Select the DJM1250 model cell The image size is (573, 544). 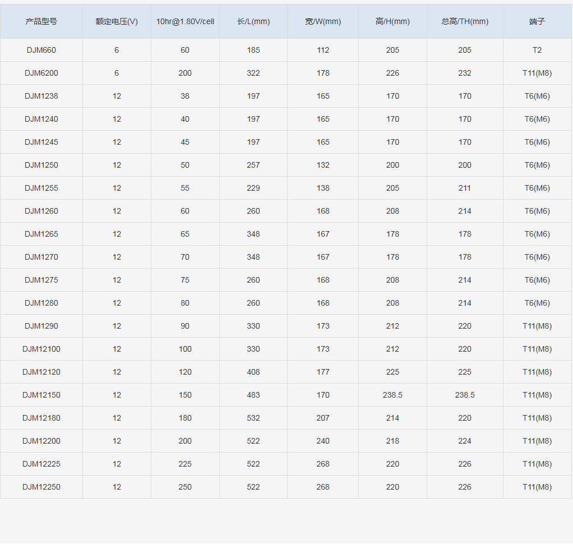click(x=41, y=165)
